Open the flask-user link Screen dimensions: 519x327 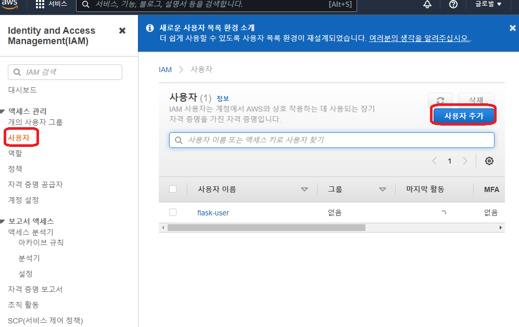pos(213,213)
